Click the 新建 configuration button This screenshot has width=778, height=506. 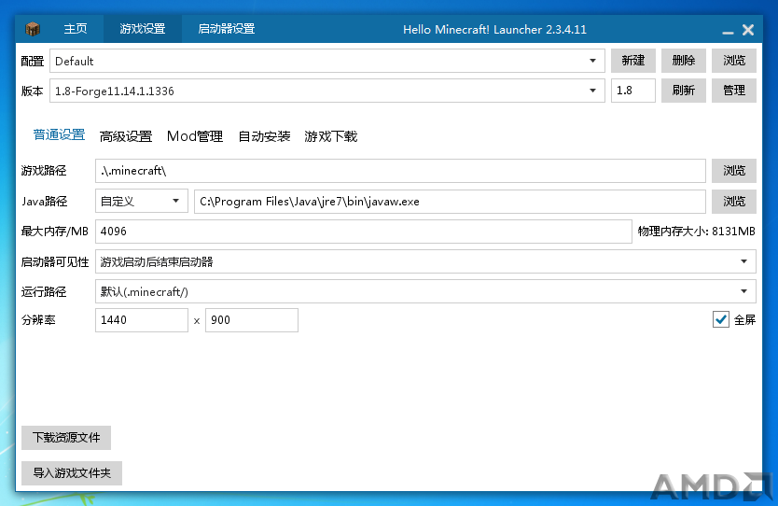tap(633, 61)
